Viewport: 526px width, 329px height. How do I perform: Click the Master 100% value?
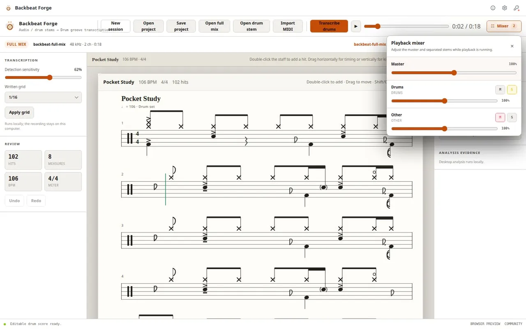pyautogui.click(x=512, y=64)
